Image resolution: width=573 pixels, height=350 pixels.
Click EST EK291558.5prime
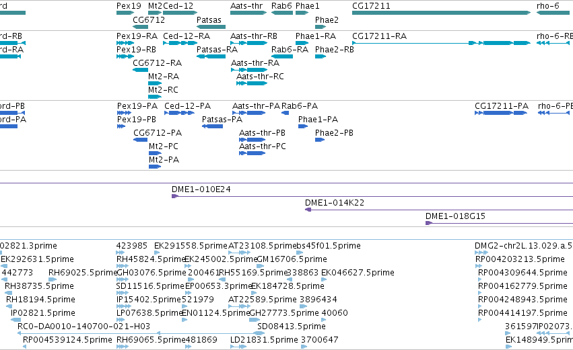point(157,253)
